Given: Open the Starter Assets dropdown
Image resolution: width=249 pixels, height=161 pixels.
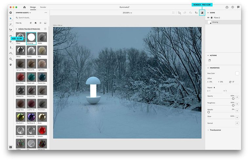Looking at the screenshot, I should point(23,12).
